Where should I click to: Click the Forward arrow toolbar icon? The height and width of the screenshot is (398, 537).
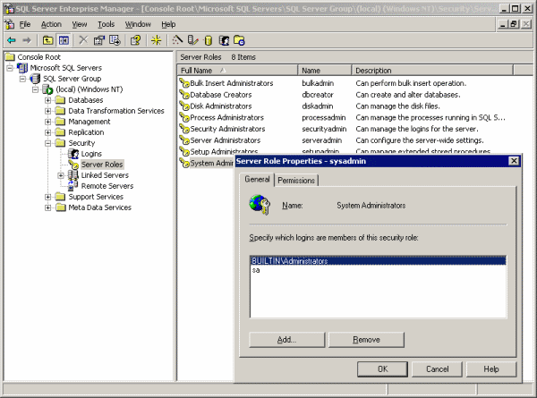[26, 40]
